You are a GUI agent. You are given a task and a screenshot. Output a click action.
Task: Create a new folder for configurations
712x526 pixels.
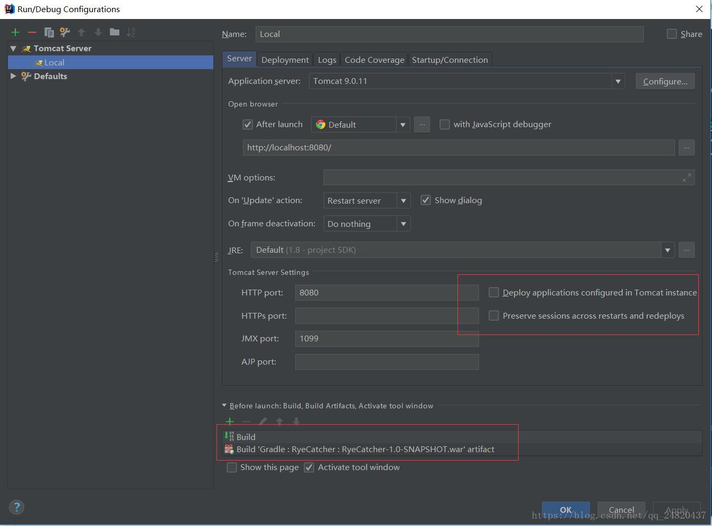(115, 32)
